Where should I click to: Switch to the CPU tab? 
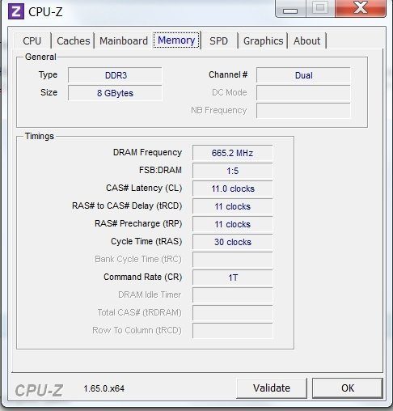32,41
